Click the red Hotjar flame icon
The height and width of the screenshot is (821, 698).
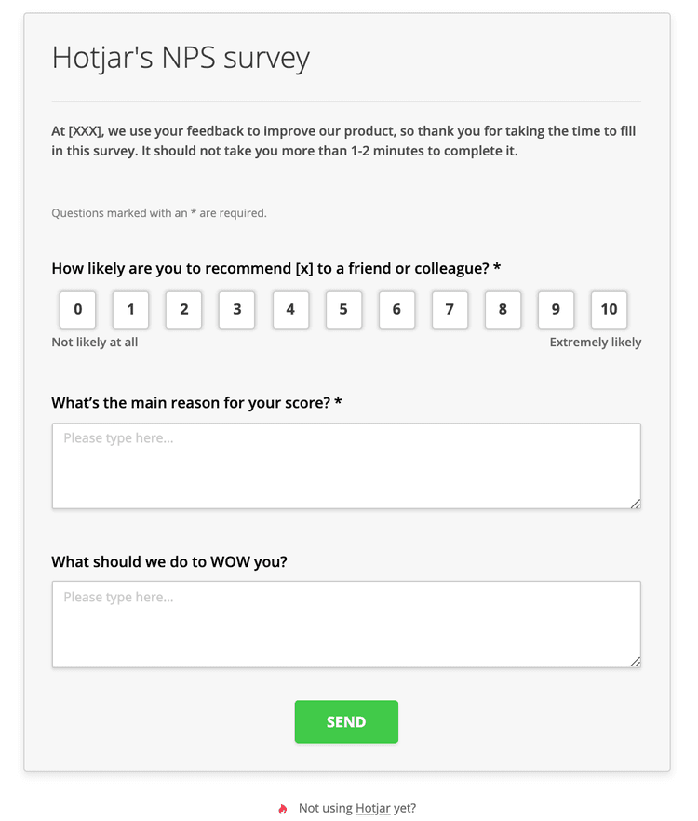[283, 808]
